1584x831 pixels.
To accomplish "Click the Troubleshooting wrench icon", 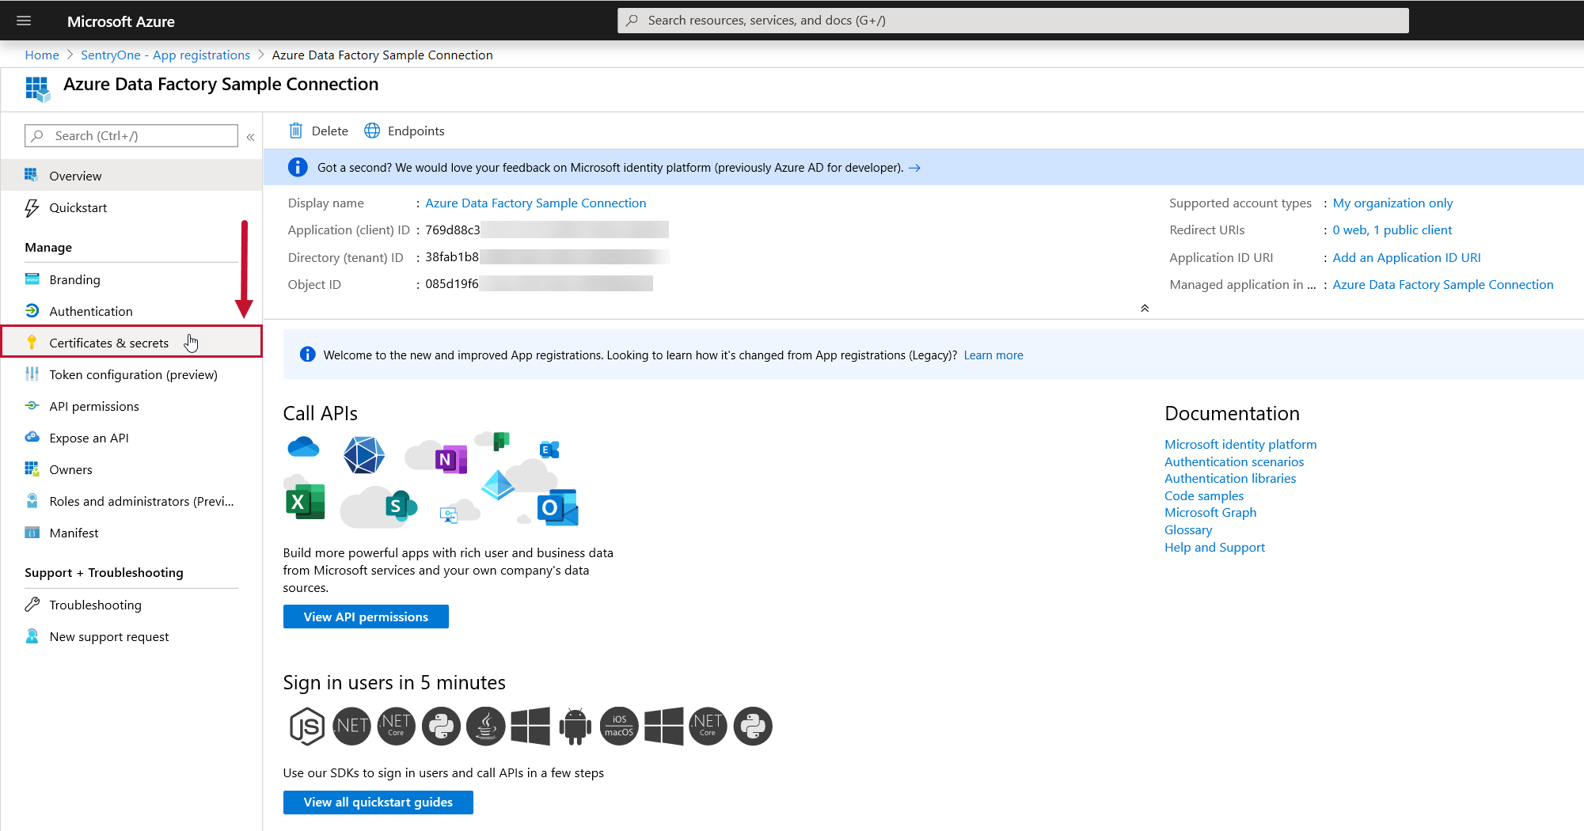I will point(32,605).
